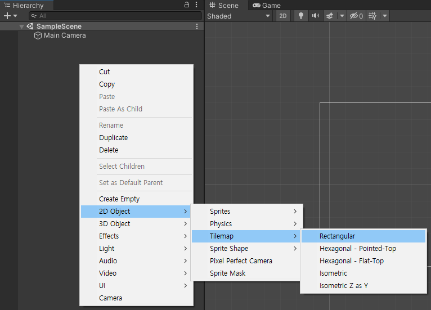Toggle scene lighting bulb icon
Image resolution: width=431 pixels, height=310 pixels.
tap(301, 16)
